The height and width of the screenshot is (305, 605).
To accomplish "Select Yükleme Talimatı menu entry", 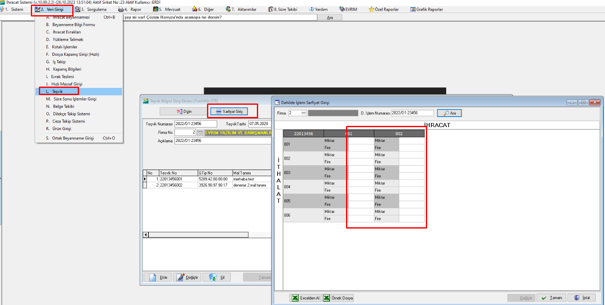I will tap(79, 39).
